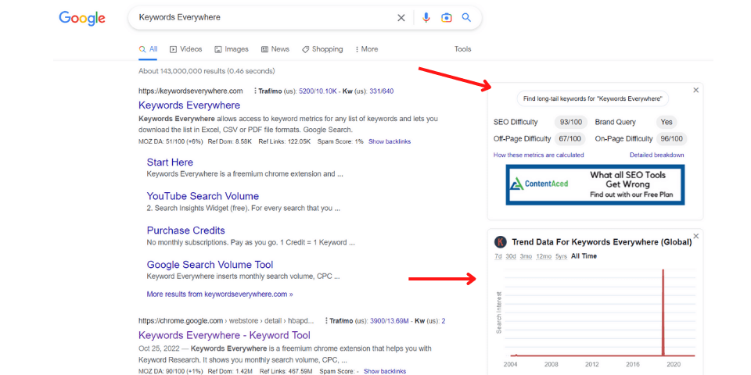Open the Google Search Volume Tool sitelink
Screen dimensions: 751x375
click(x=210, y=265)
